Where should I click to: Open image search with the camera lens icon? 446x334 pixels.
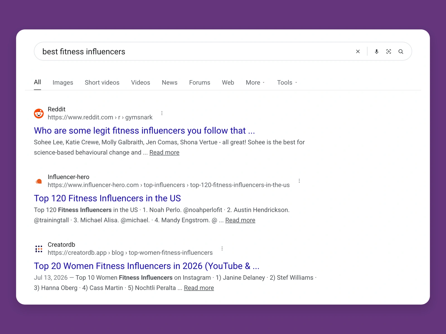389,51
